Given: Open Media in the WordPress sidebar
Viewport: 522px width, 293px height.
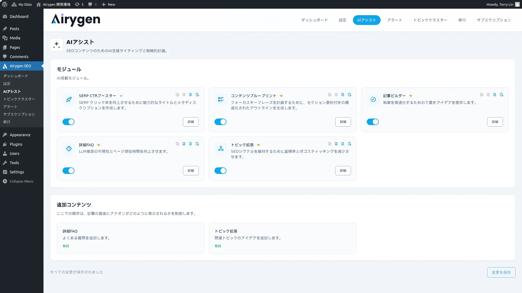Looking at the screenshot, I should coord(22,38).
